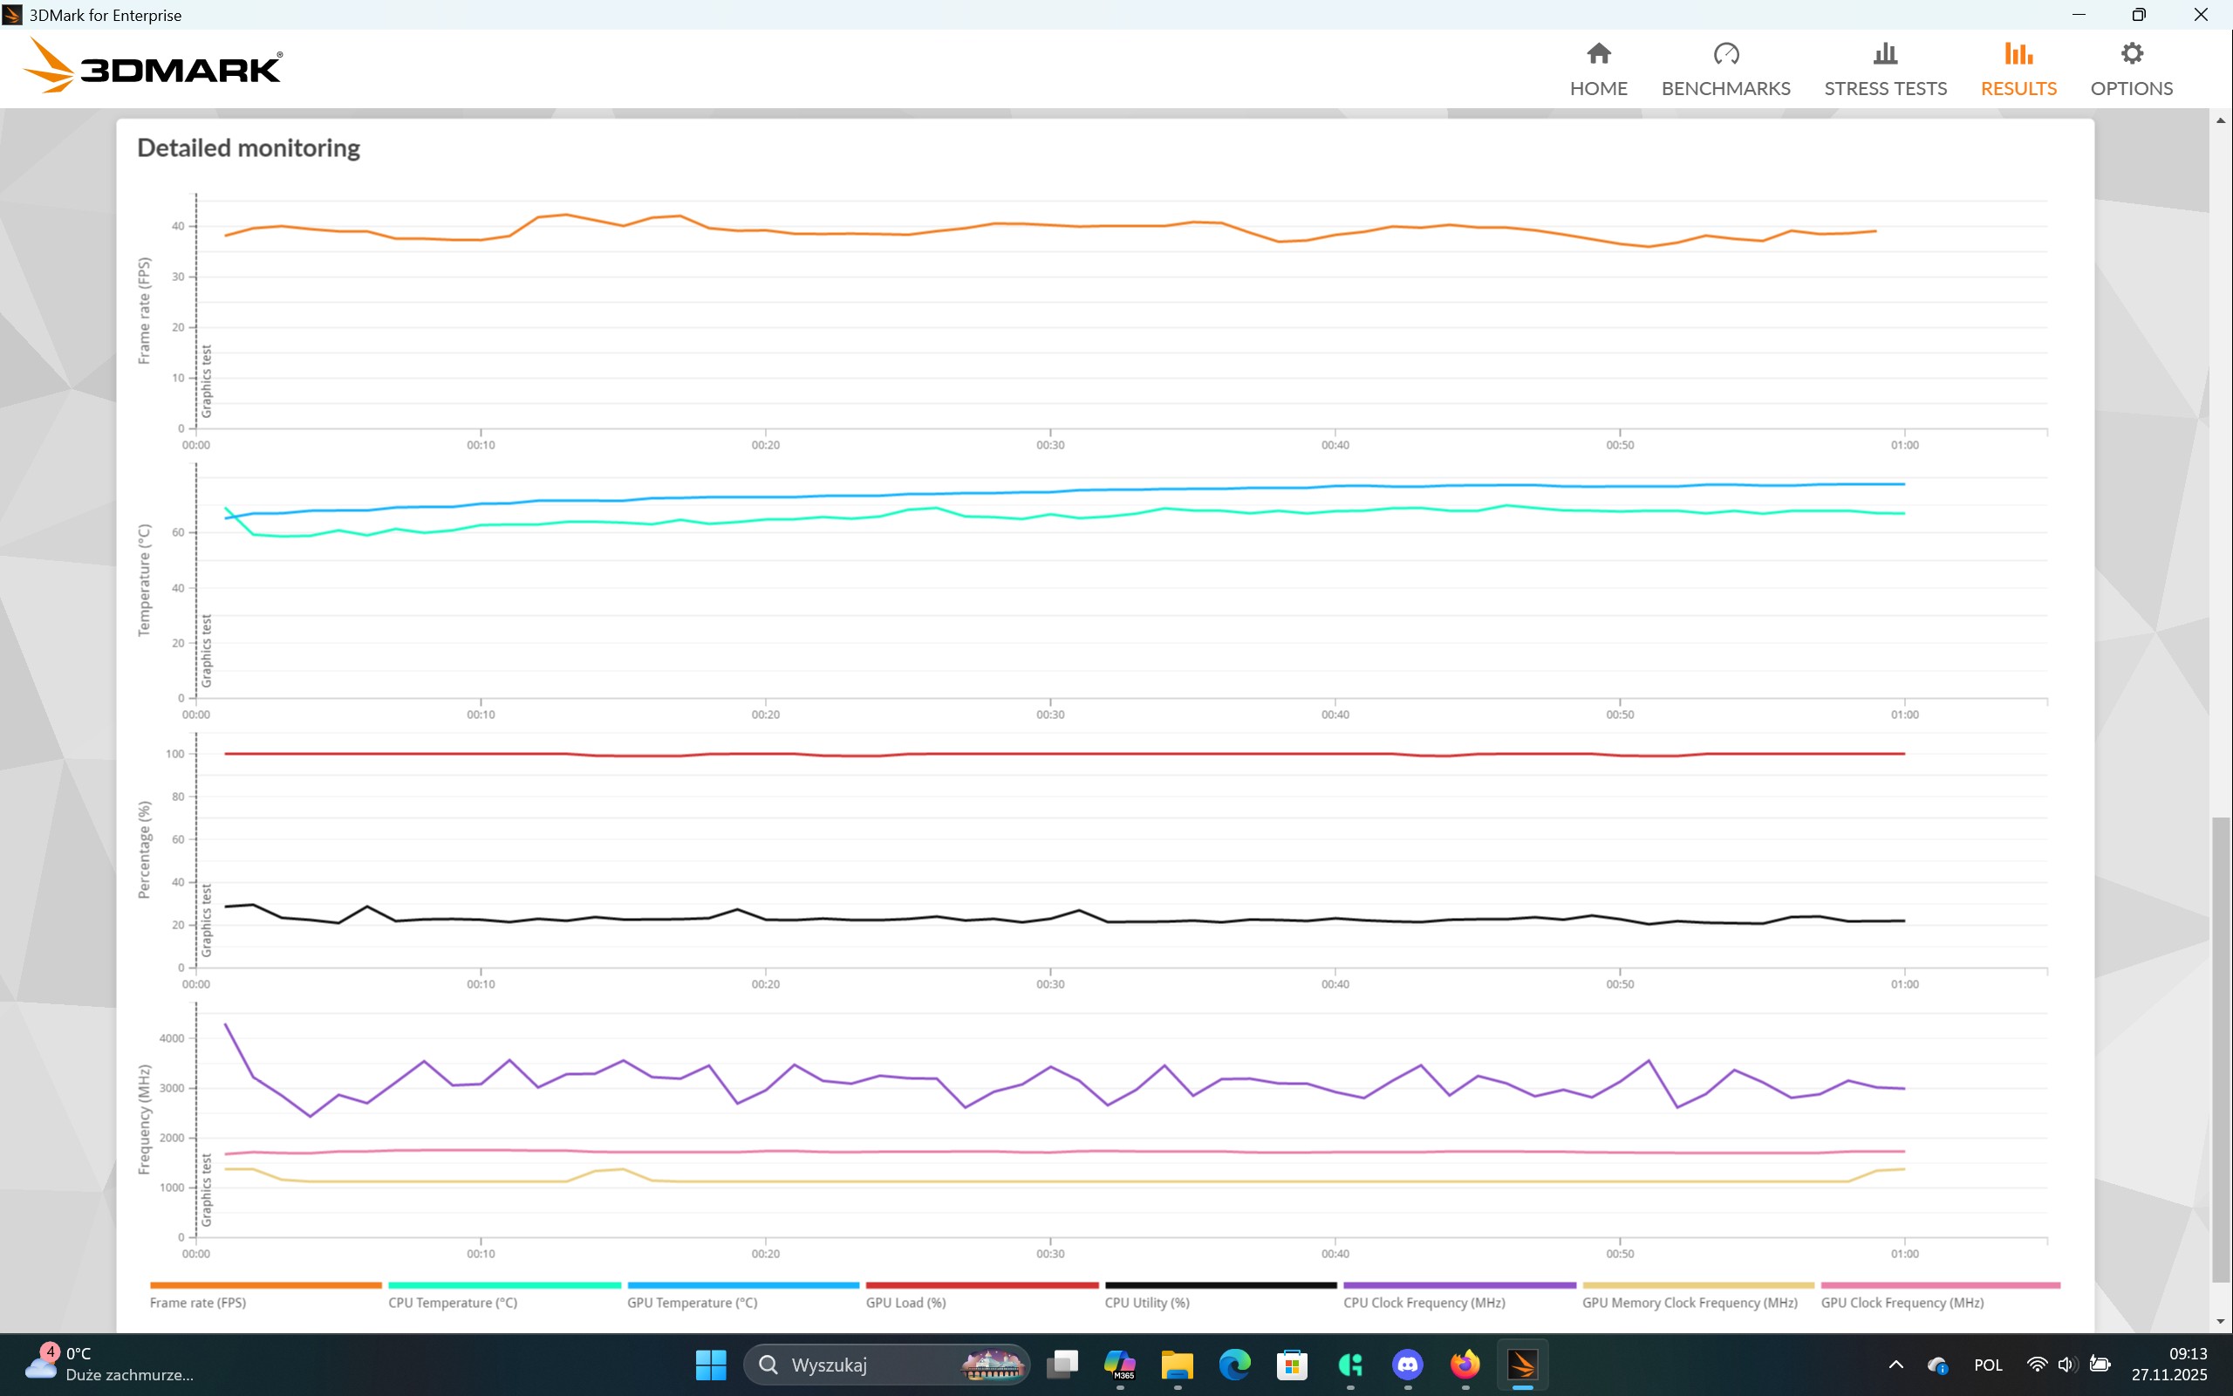Open Options via the gear icon
Viewport: 2233px width, 1396px height.
point(2131,53)
